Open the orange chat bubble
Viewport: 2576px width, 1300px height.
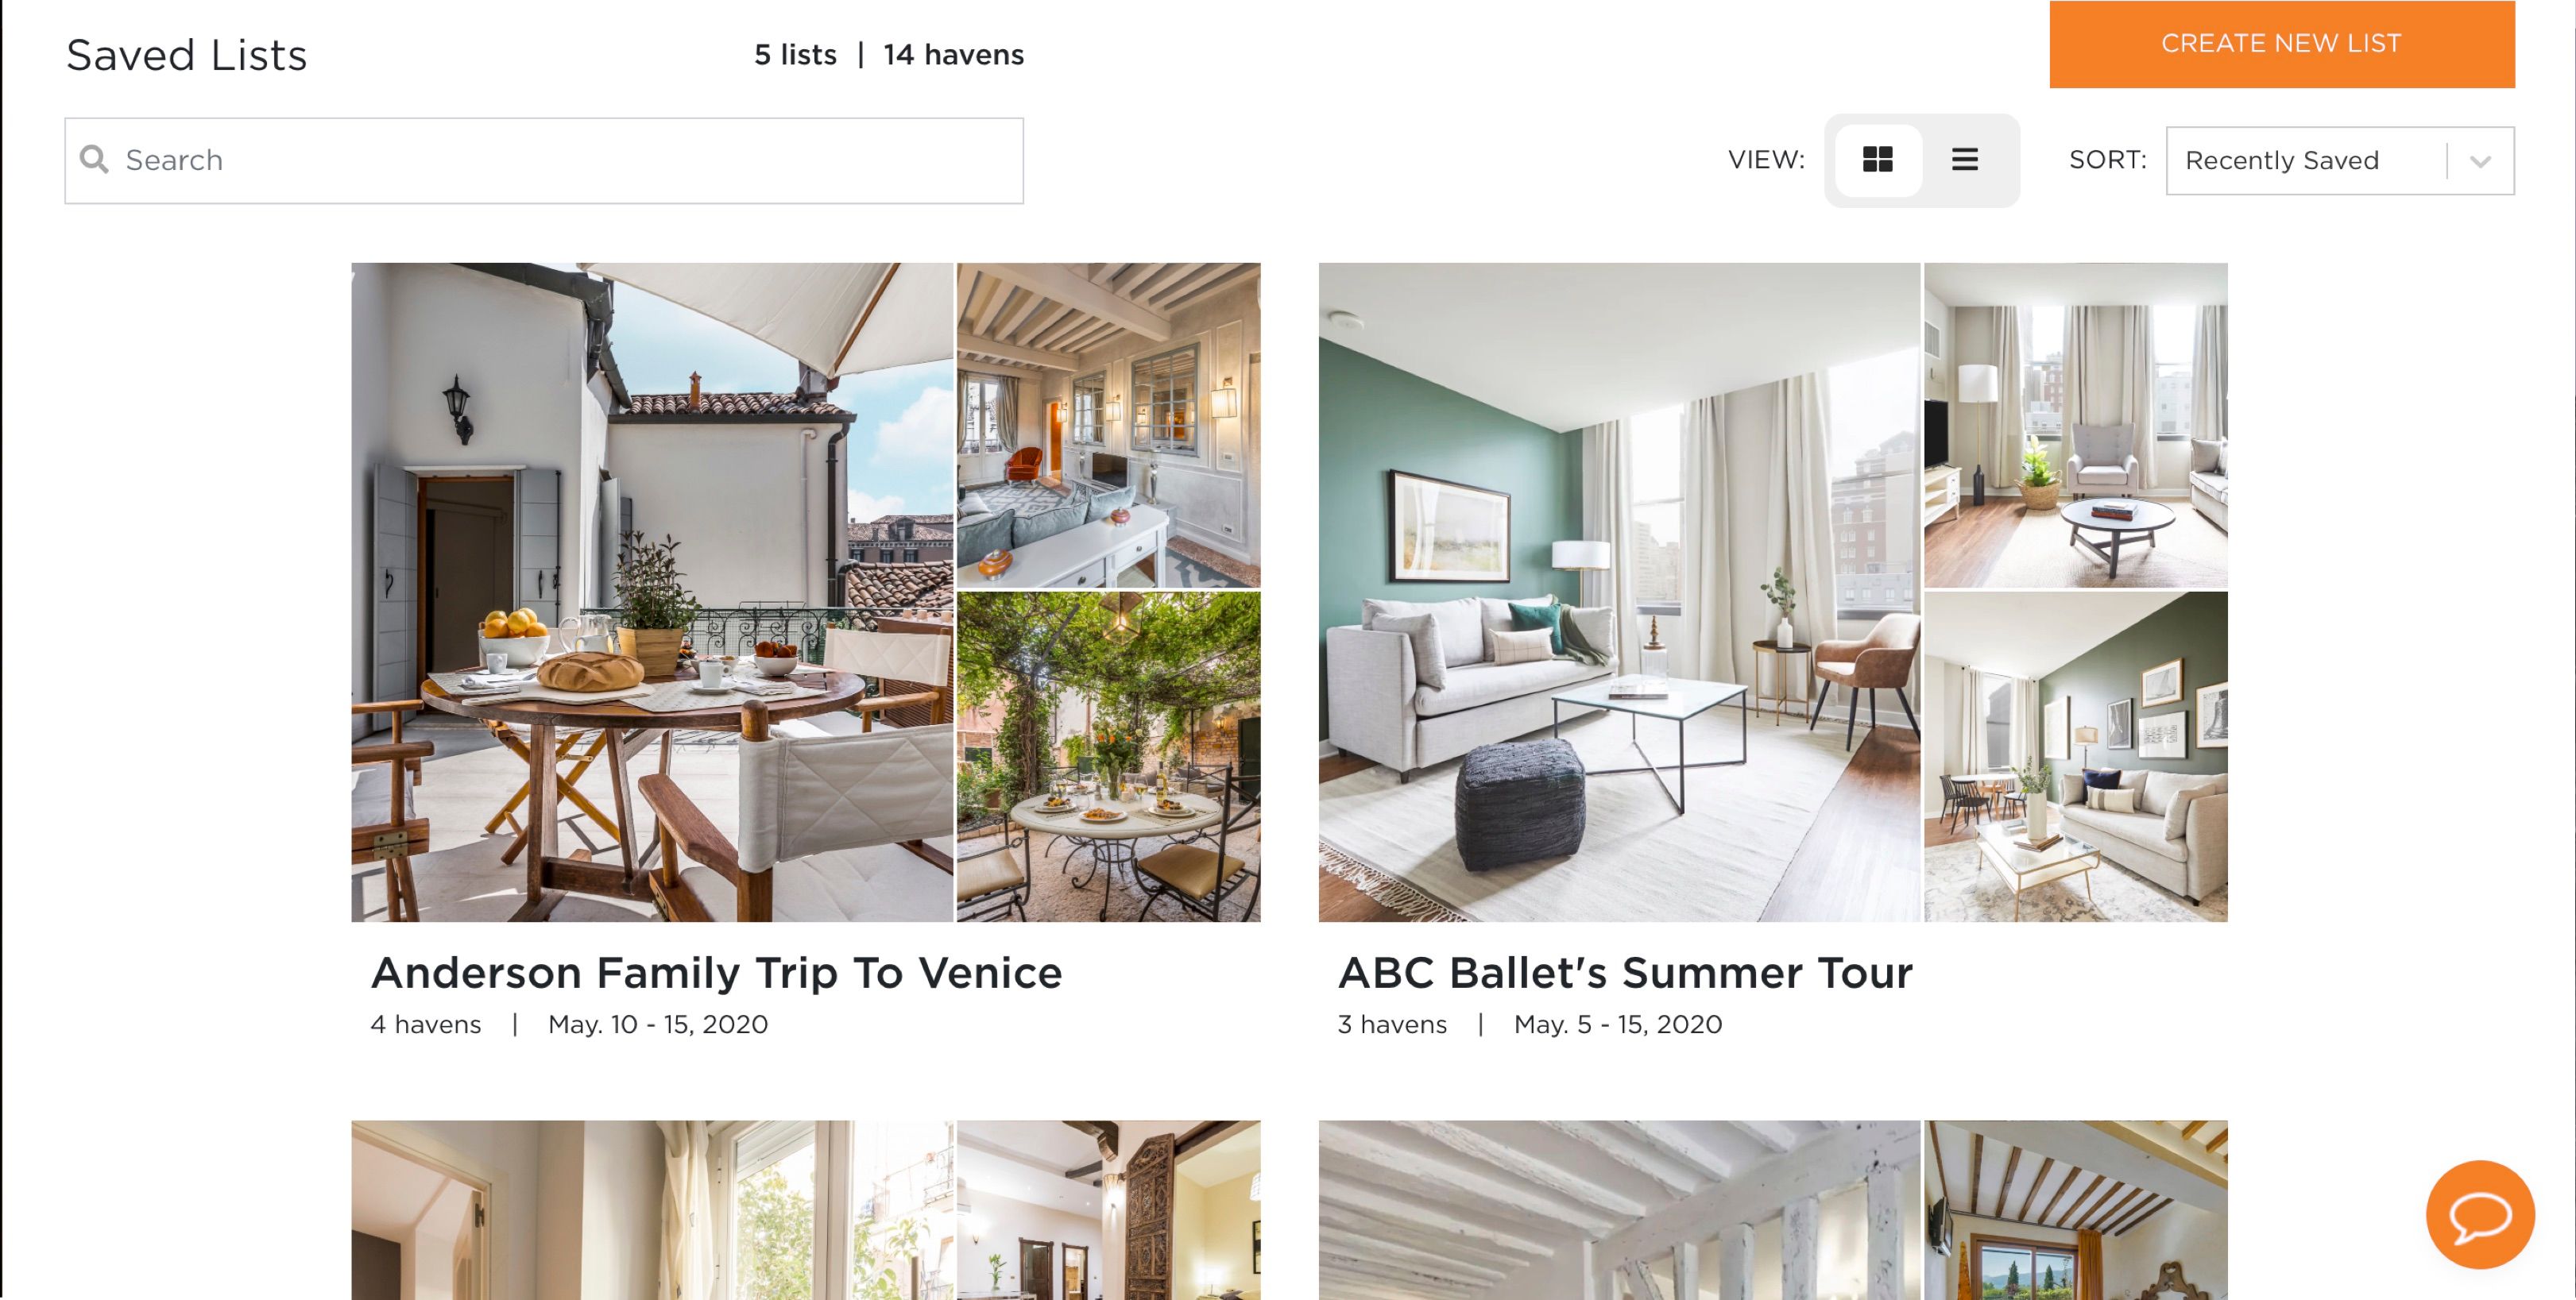(2479, 1214)
